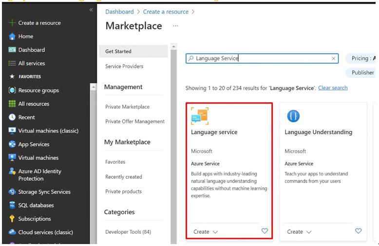
Task: Click Microsoft publisher on Language Understanding card
Action: (x=295, y=151)
